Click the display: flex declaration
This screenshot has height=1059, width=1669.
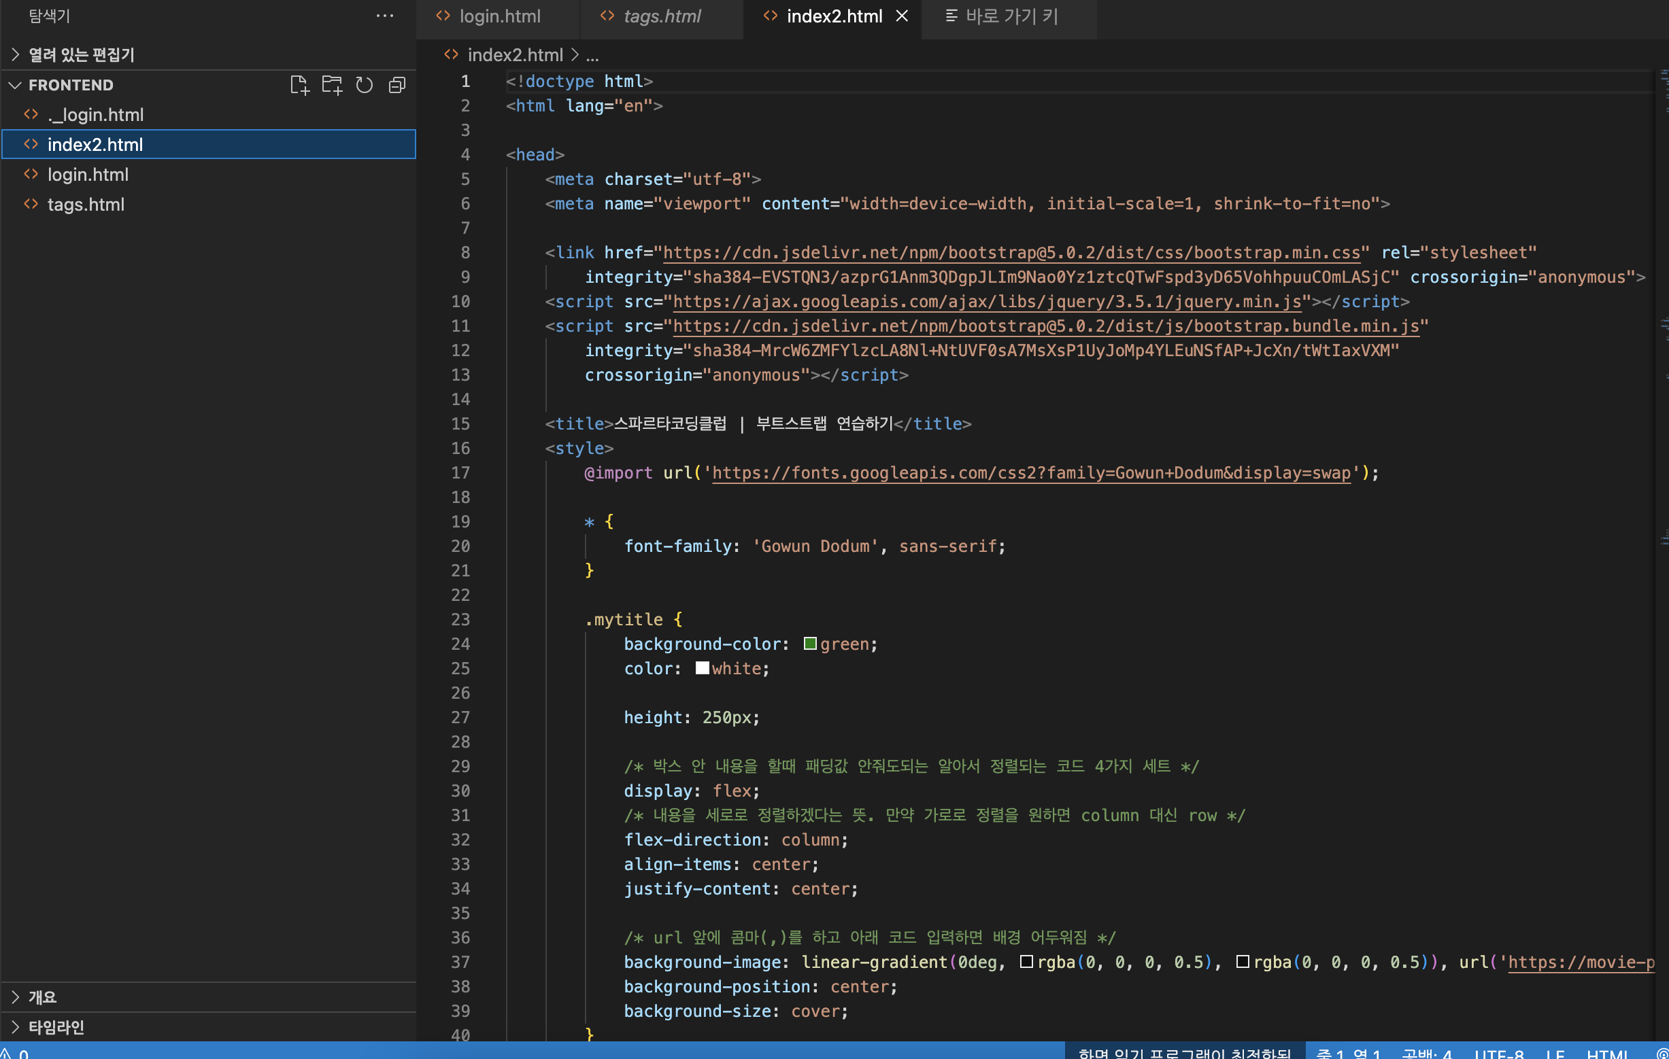coord(692,791)
